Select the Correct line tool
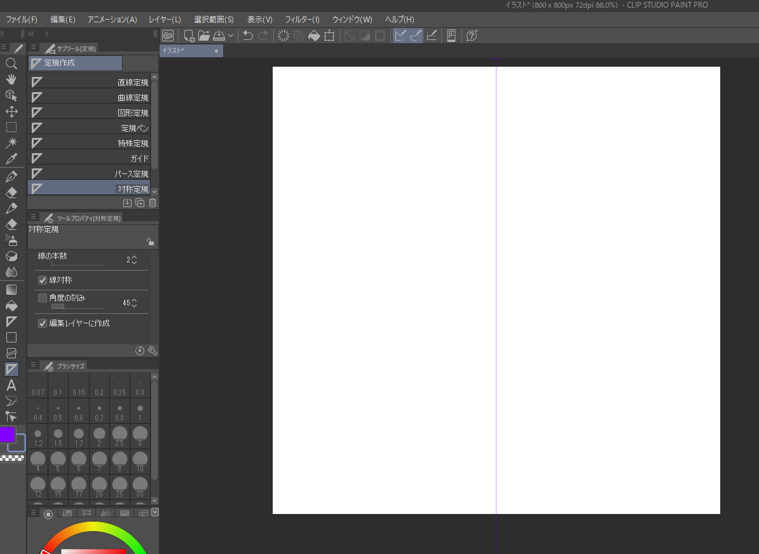 pos(11,417)
